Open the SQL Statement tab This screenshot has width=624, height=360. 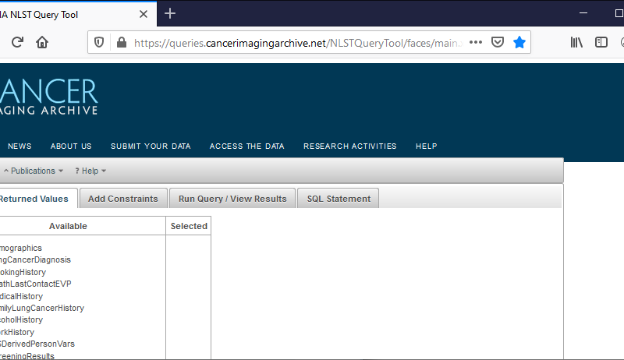pos(339,198)
